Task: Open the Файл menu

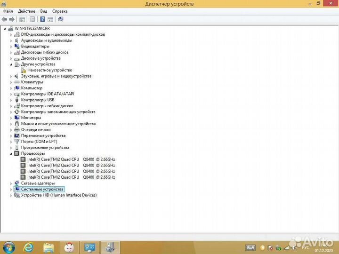Action: tap(8, 11)
